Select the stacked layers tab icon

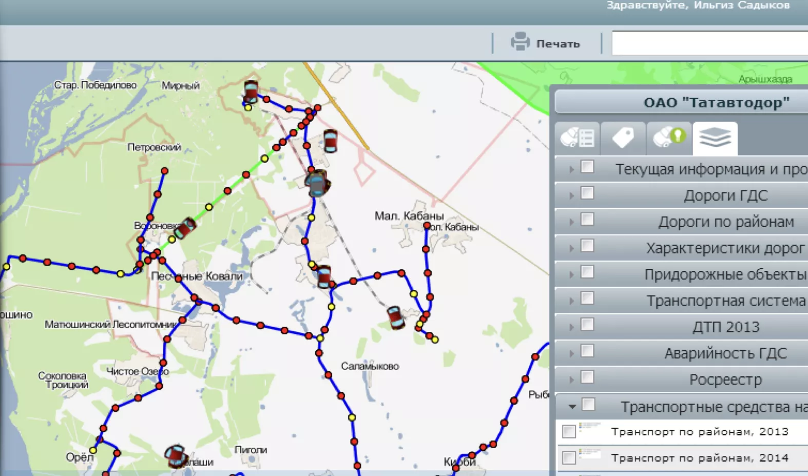[715, 138]
